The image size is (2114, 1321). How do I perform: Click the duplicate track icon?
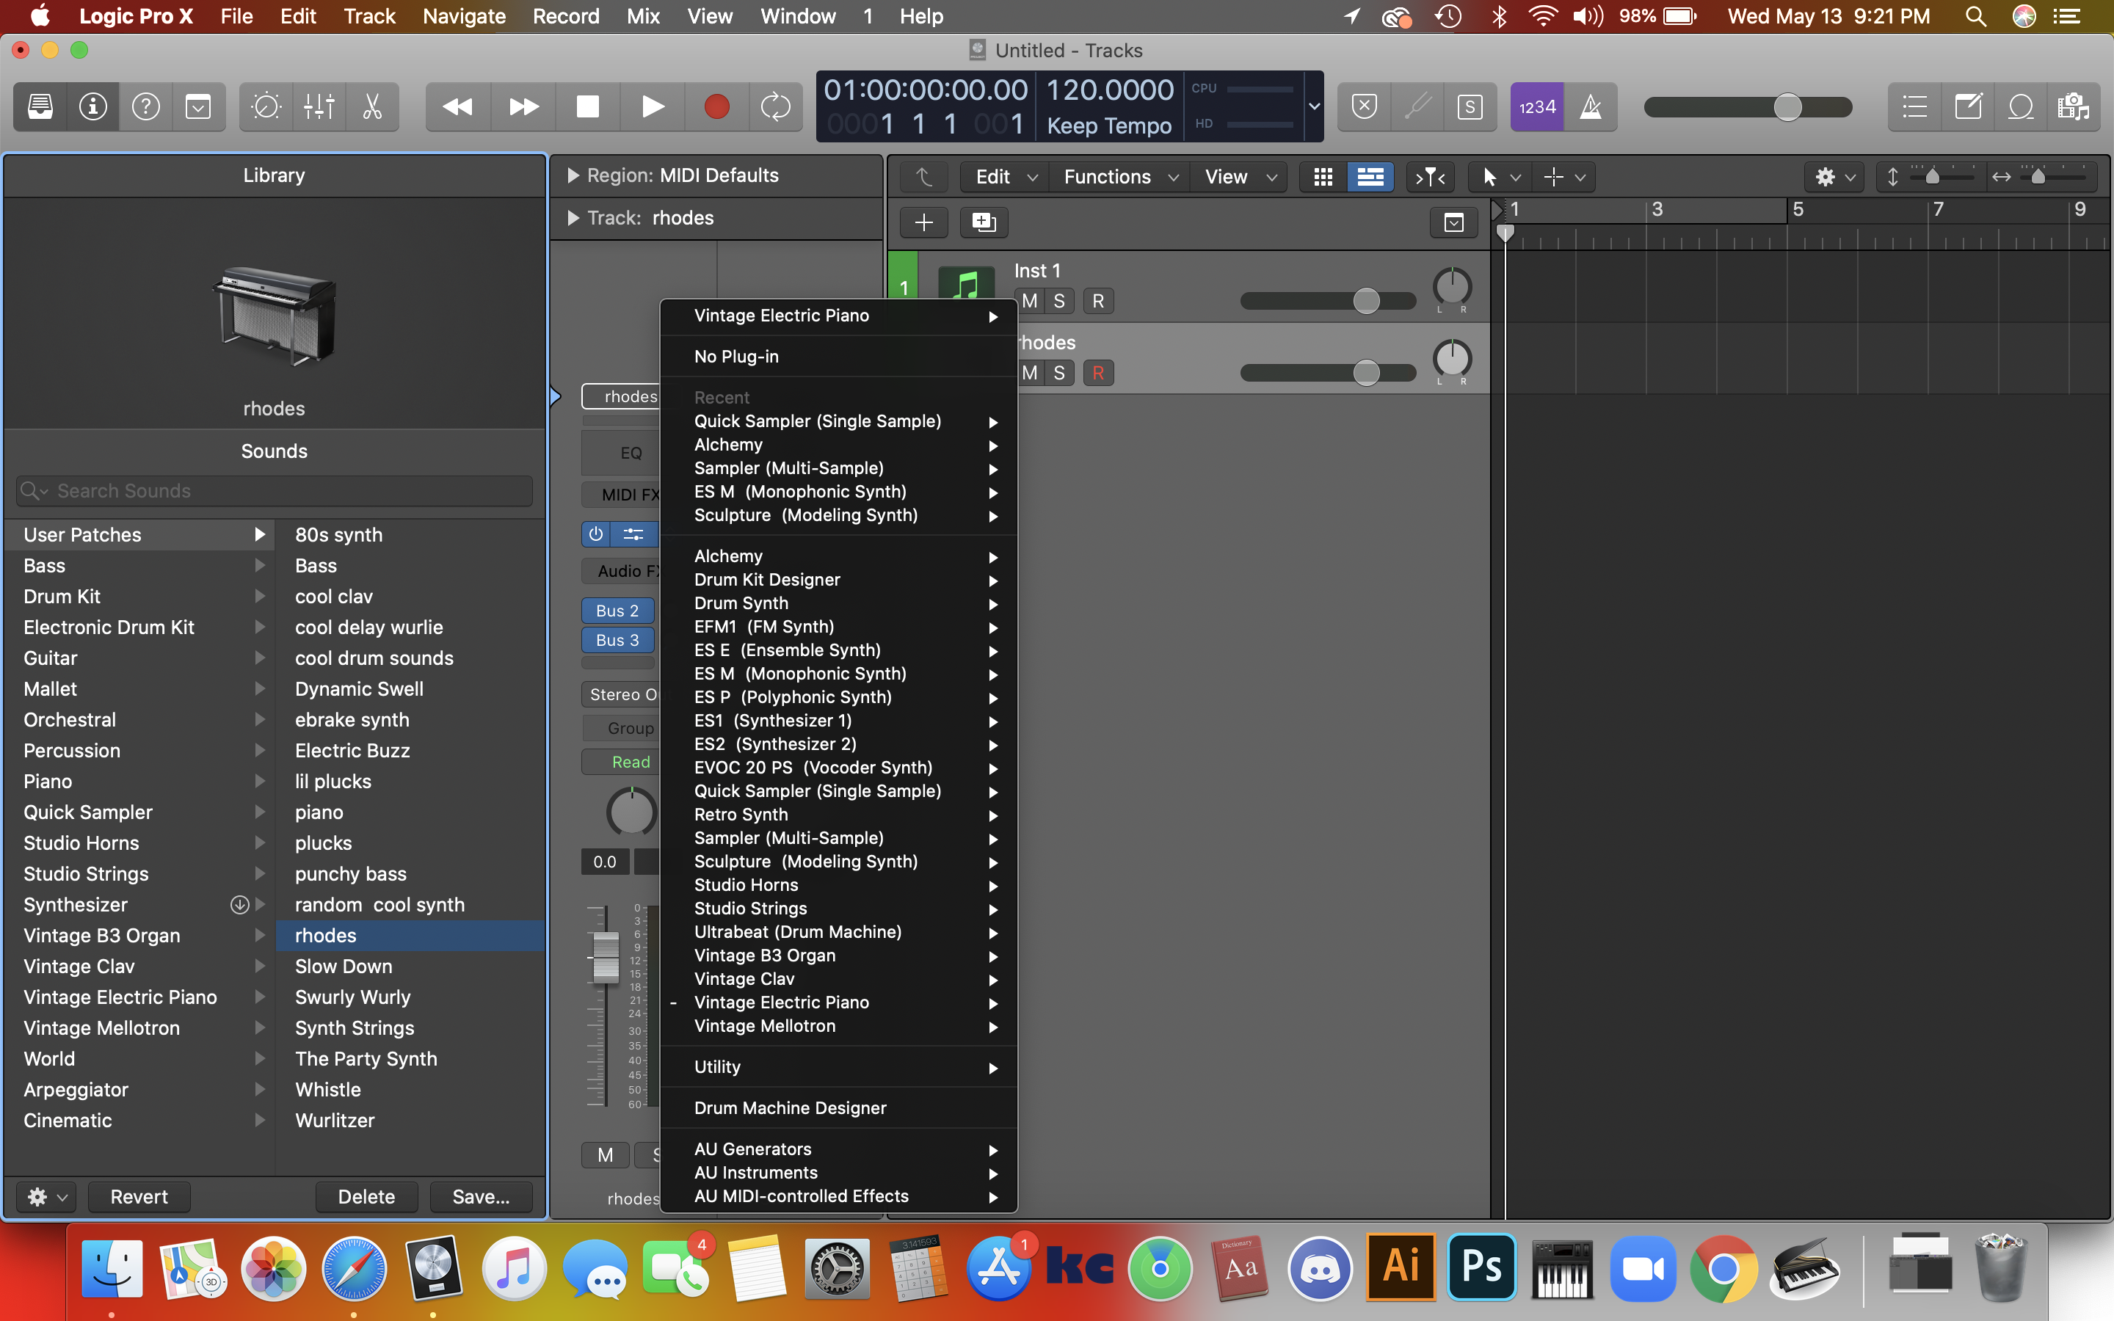tap(984, 222)
